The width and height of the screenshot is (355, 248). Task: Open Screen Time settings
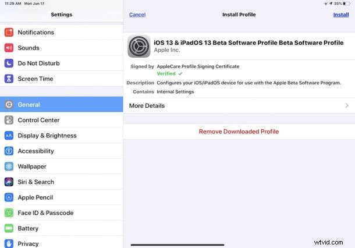(62, 79)
